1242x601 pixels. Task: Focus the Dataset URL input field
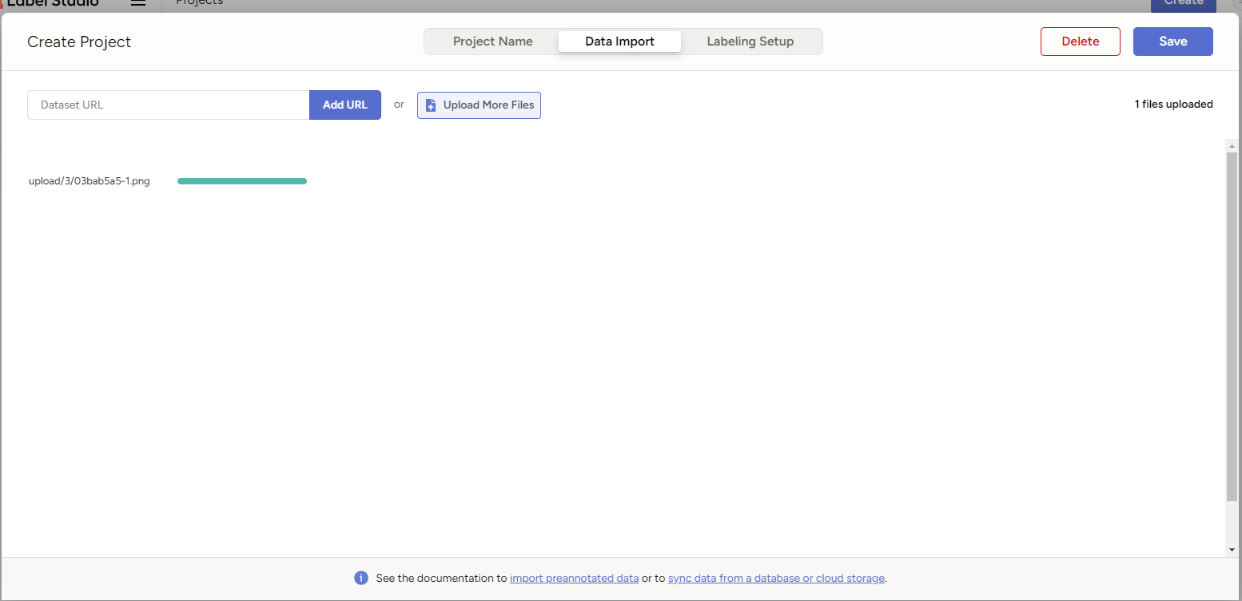tap(169, 105)
